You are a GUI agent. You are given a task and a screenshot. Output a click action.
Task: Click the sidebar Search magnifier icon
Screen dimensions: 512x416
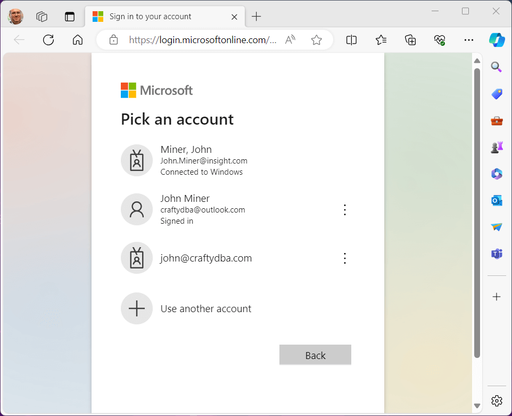tap(497, 67)
